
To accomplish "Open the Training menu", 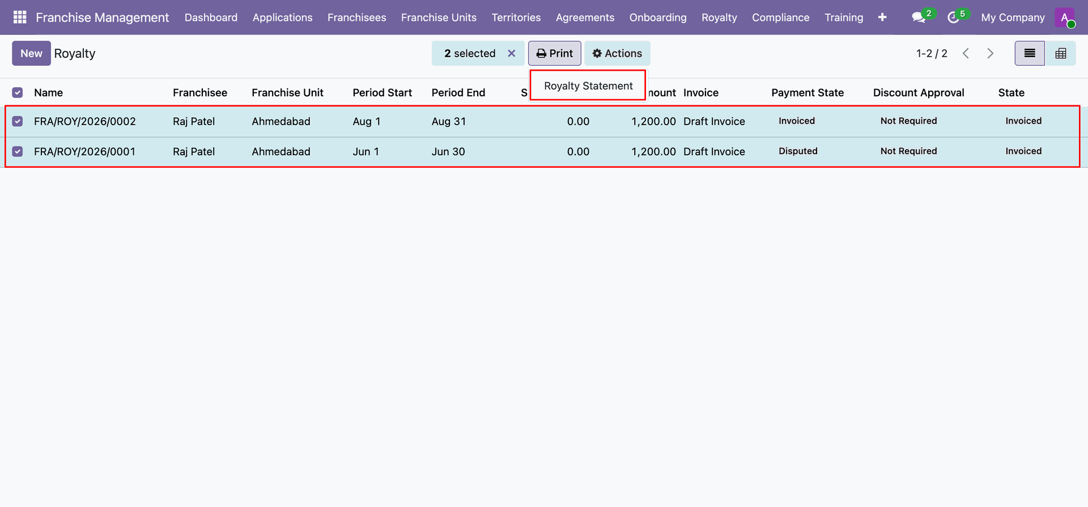I will pyautogui.click(x=844, y=18).
